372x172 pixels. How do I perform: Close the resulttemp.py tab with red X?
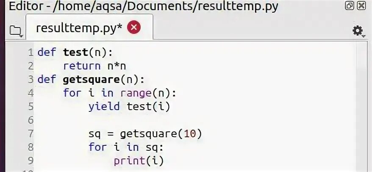(x=134, y=28)
